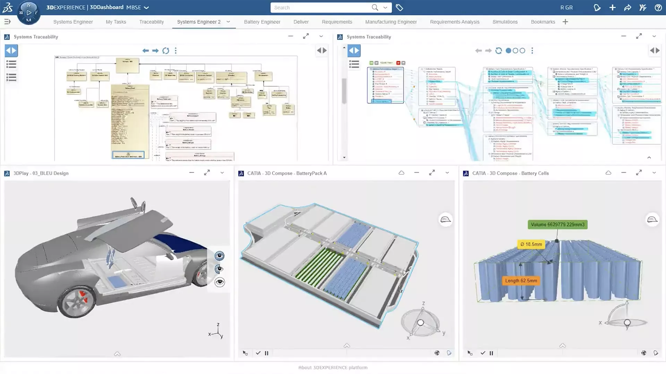Select the first filled radio dot in right Traceability
Screen dimensions: 666x374
(x=508, y=51)
